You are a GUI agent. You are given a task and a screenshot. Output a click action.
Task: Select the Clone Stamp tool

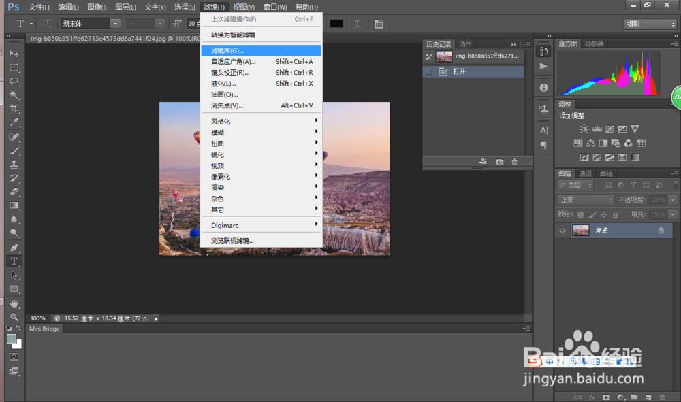14,165
